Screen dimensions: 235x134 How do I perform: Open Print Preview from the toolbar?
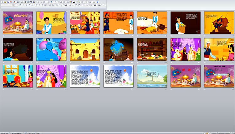pos(25,2)
